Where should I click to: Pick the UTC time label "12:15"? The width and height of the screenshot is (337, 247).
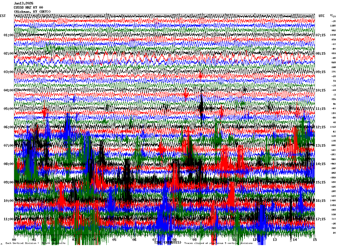pyautogui.click(x=321, y=127)
